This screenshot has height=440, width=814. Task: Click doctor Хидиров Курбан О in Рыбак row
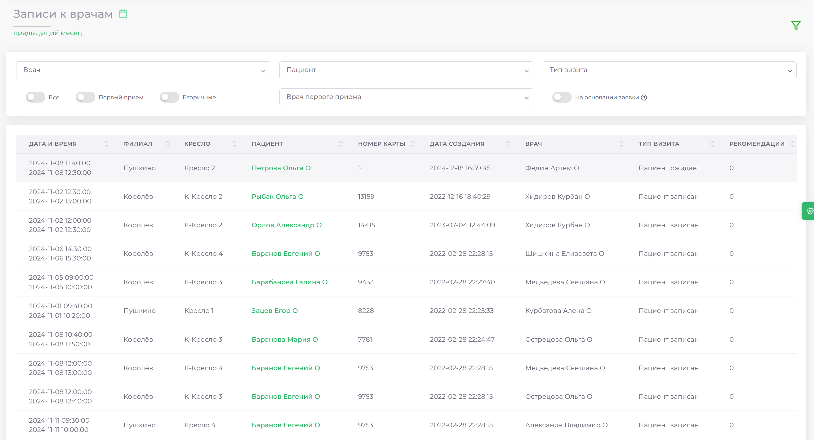[558, 197]
